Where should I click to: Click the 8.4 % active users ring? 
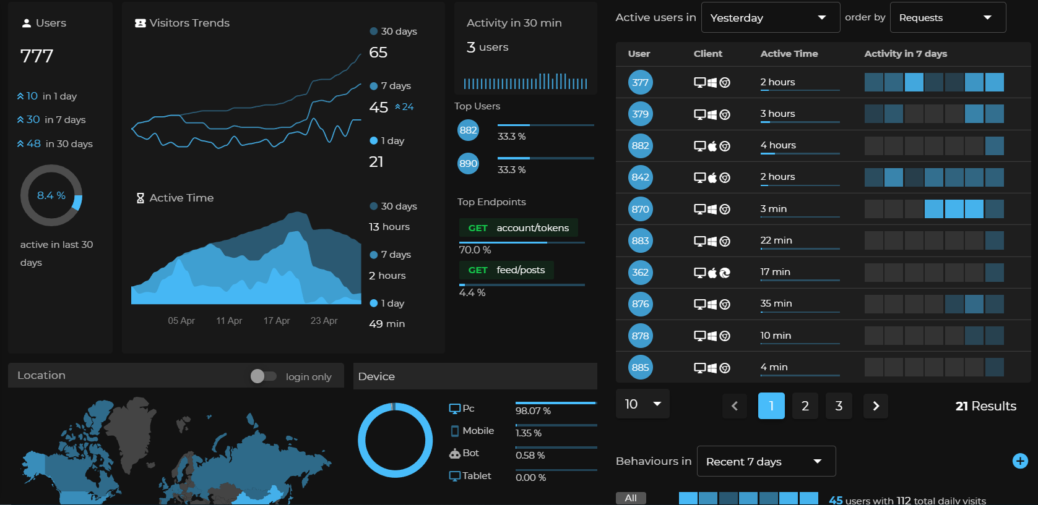(x=51, y=195)
